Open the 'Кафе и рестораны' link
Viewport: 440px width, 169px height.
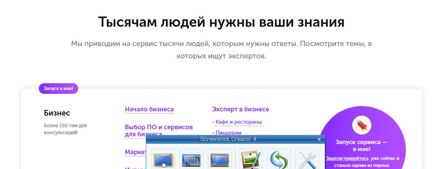click(x=238, y=122)
